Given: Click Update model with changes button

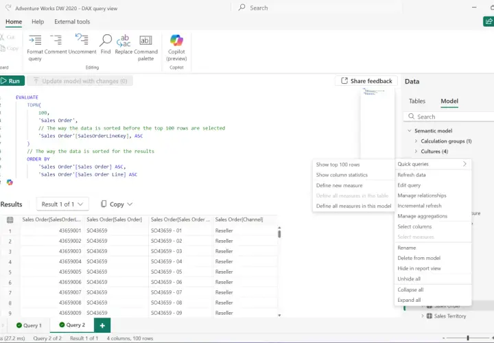Looking at the screenshot, I should coord(80,81).
